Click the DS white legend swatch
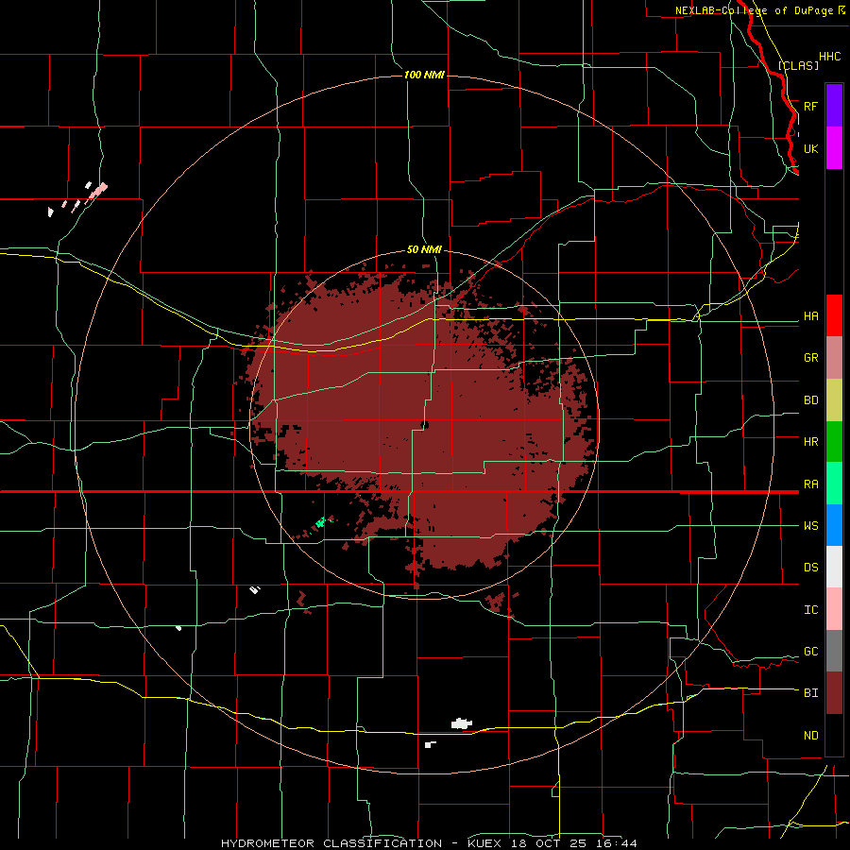 [x=834, y=567]
